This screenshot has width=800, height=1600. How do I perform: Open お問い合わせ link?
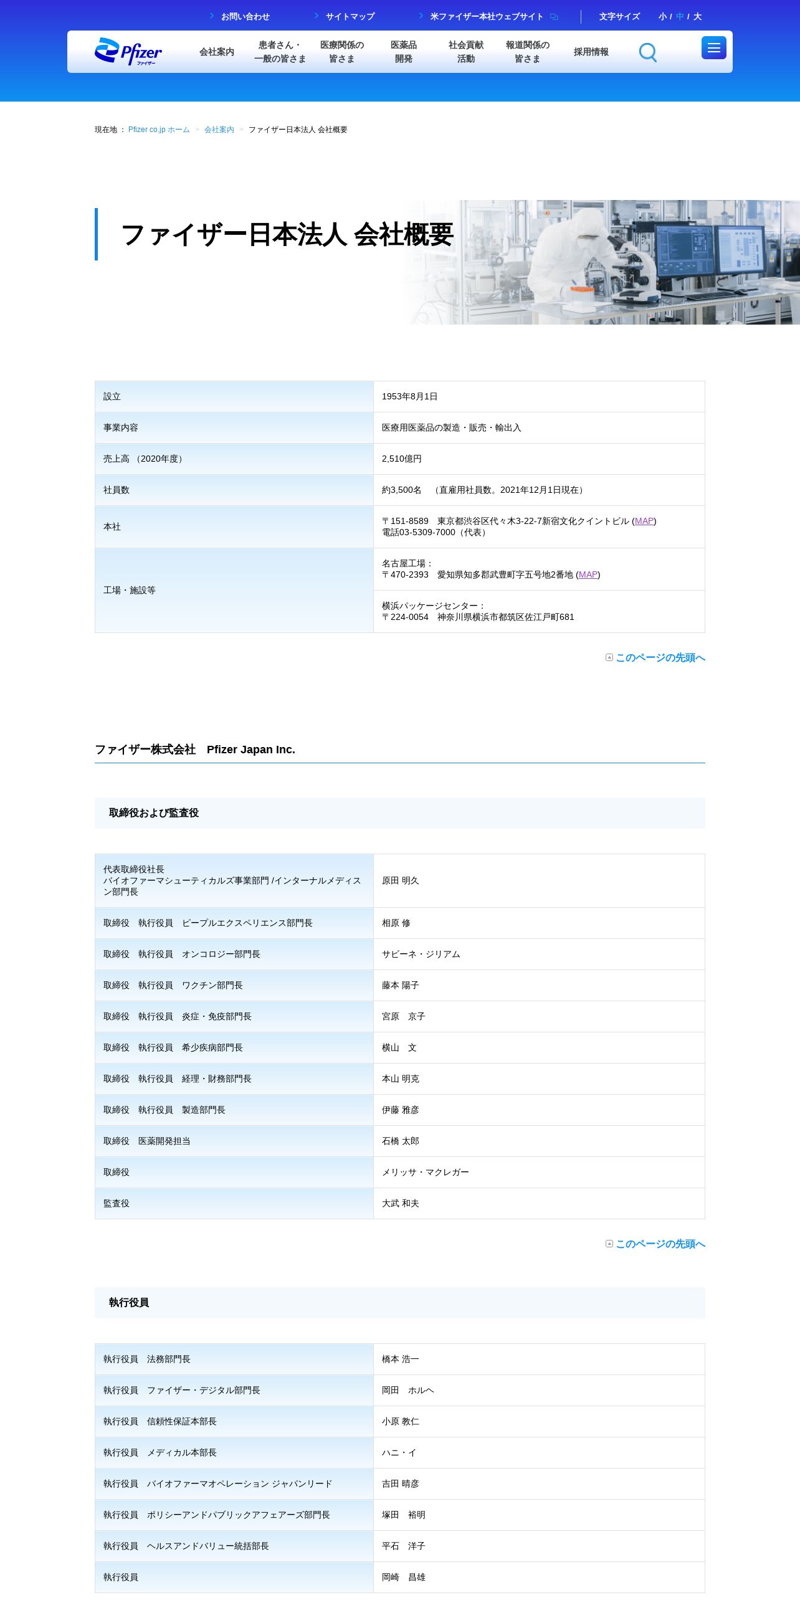click(x=245, y=17)
